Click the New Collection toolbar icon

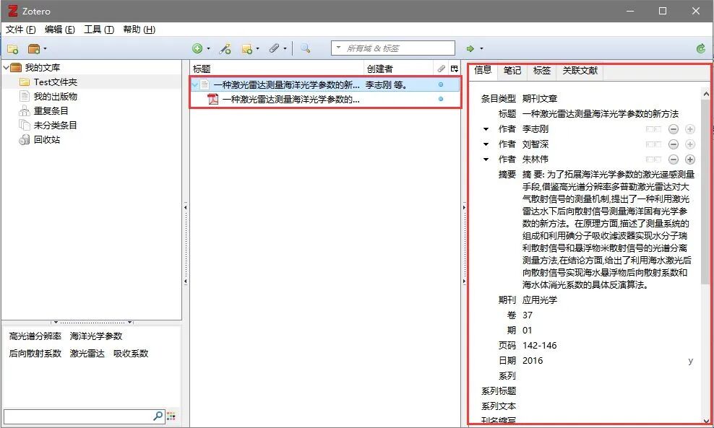click(13, 48)
